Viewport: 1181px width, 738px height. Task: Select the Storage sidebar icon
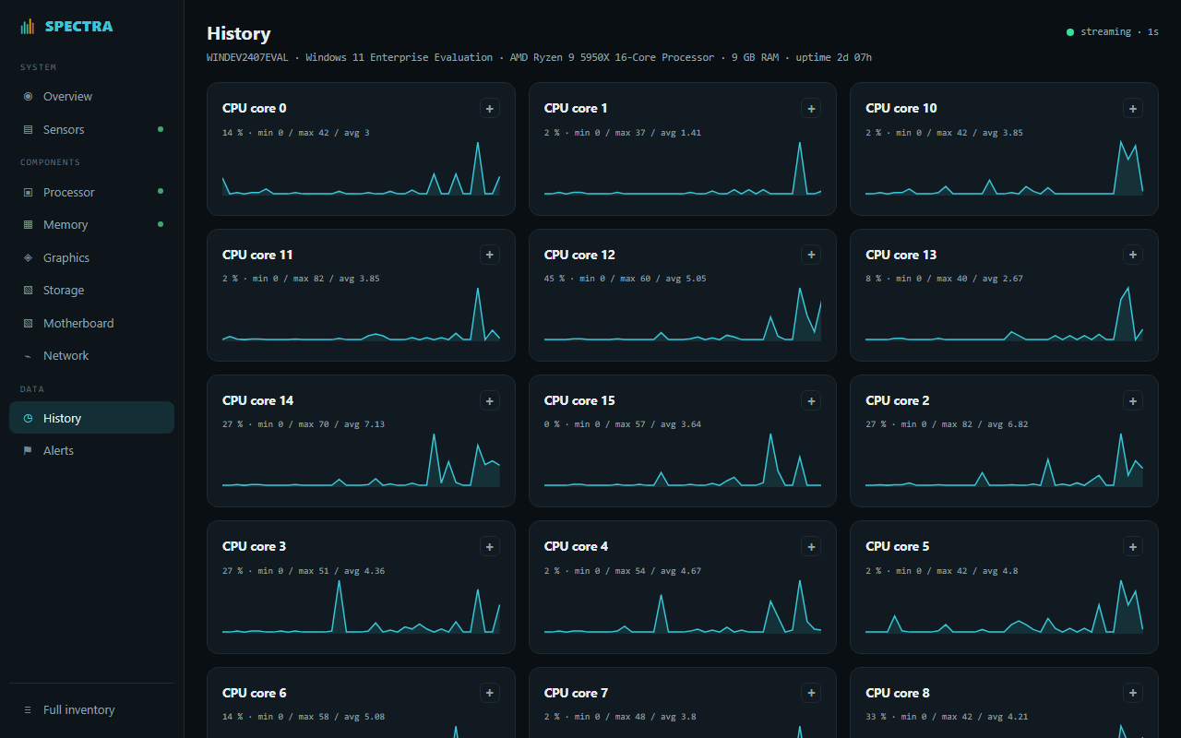point(28,290)
